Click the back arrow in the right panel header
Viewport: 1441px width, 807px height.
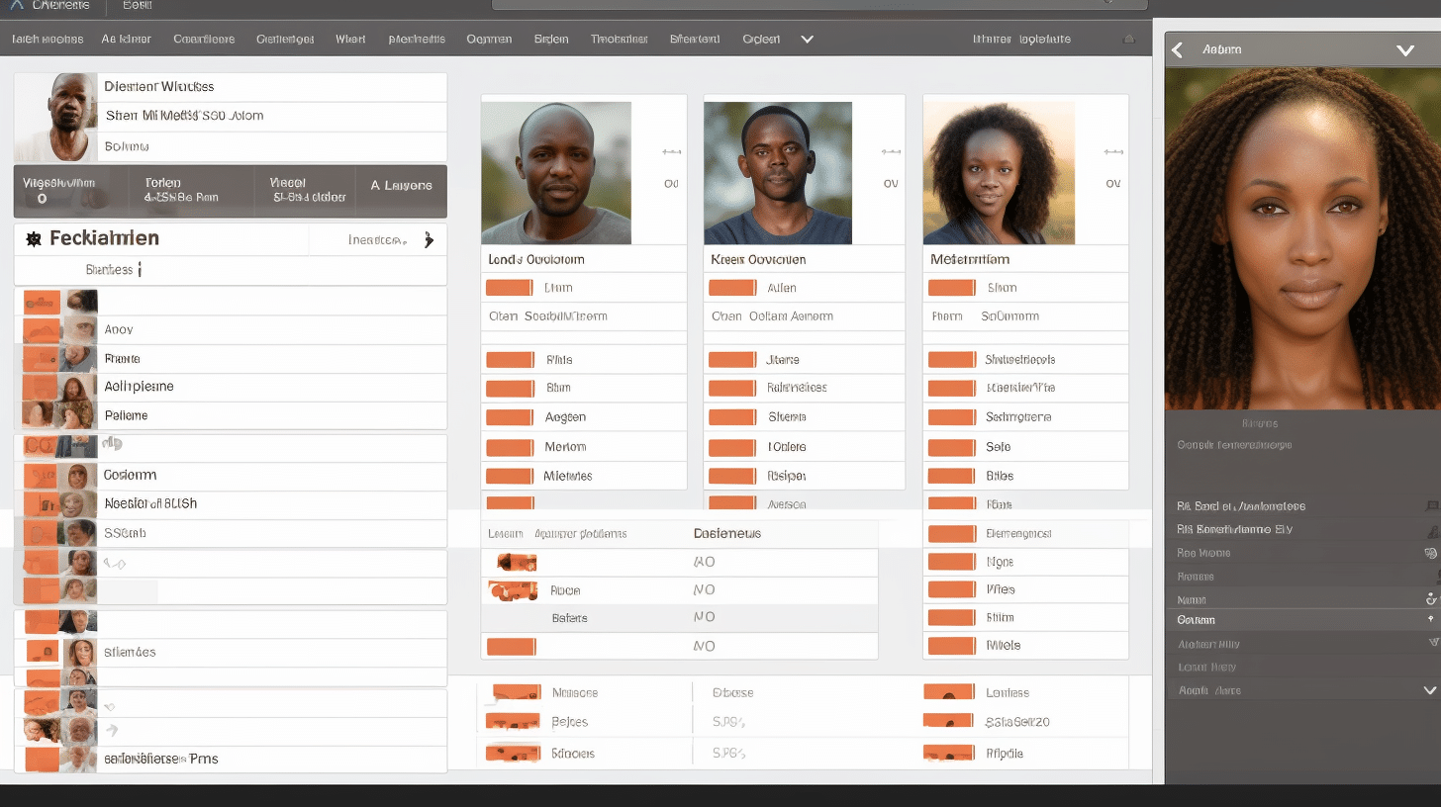click(1177, 49)
